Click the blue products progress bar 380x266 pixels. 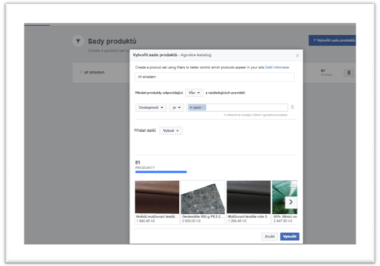161,172
